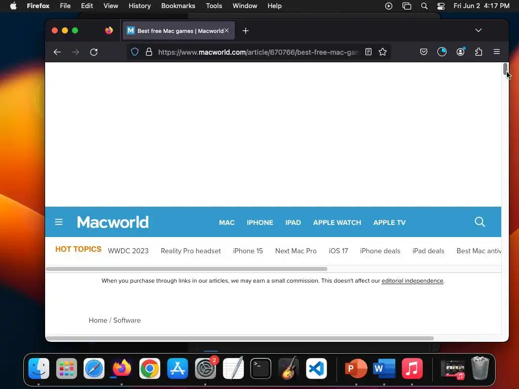This screenshot has height=389, width=519.
Task: Select the APPLE WATCH navigation item
Action: point(337,223)
